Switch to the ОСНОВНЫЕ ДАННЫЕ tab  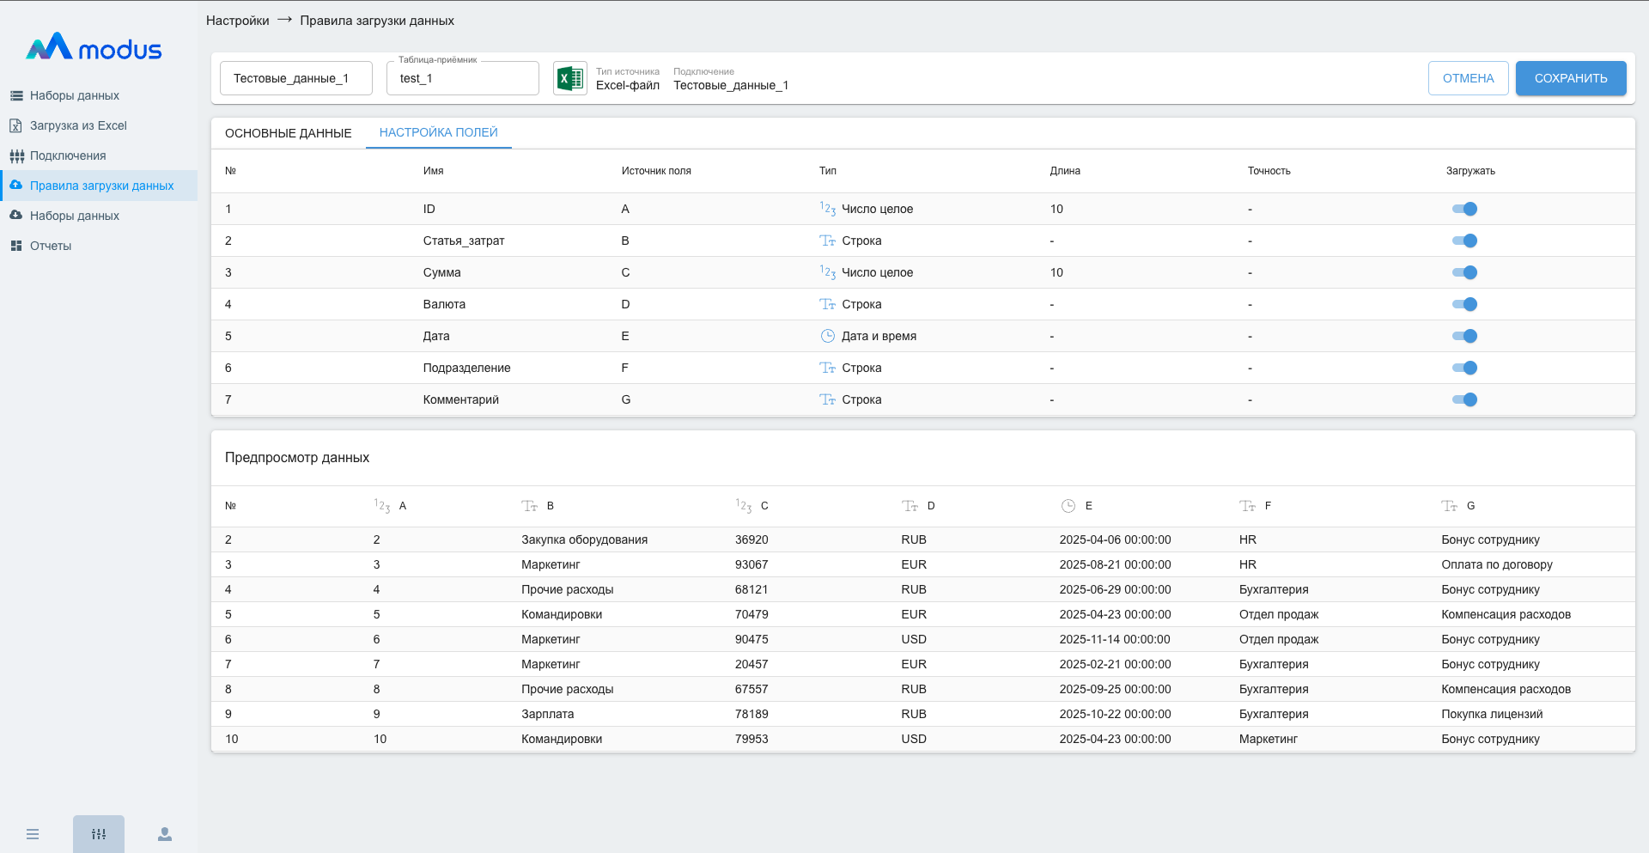(x=288, y=133)
